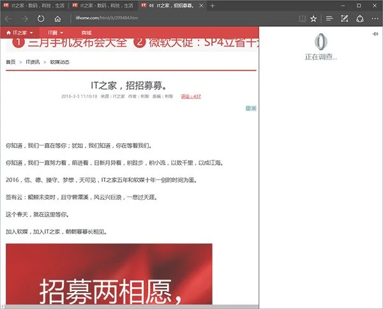This screenshot has height=309, width=383.
Task: Close the IT之家，招招募募 tab
Action: coord(201,6)
